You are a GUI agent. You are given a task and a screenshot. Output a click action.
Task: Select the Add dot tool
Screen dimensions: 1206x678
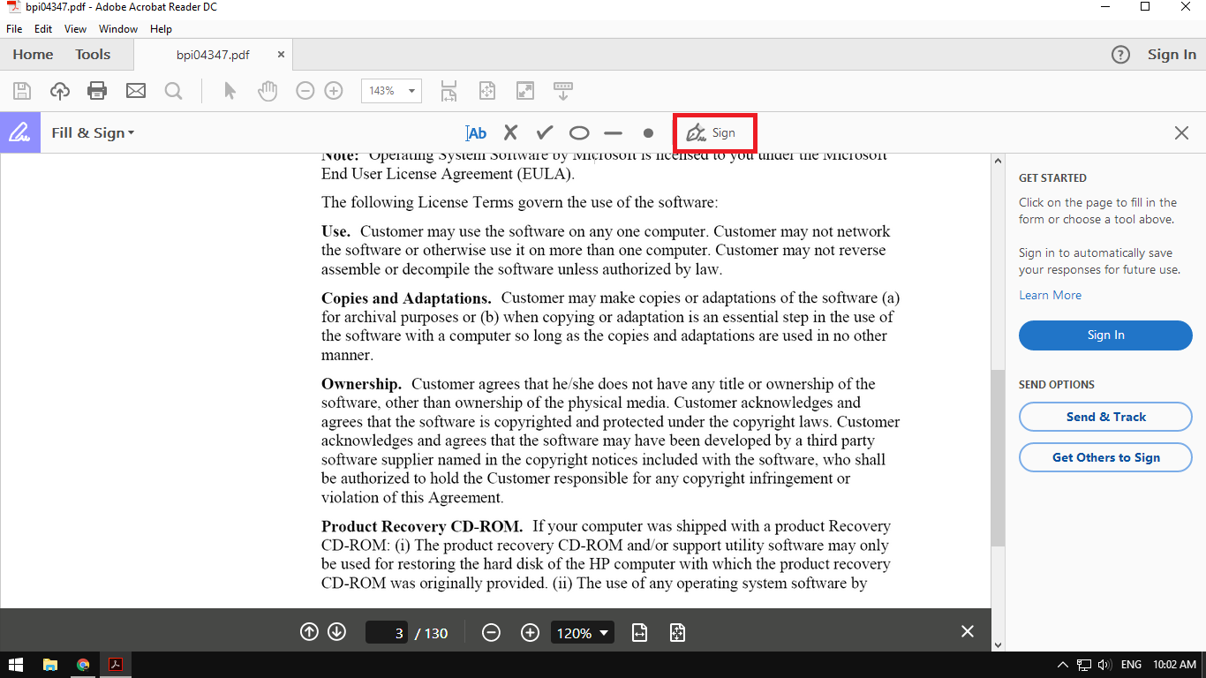[648, 133]
